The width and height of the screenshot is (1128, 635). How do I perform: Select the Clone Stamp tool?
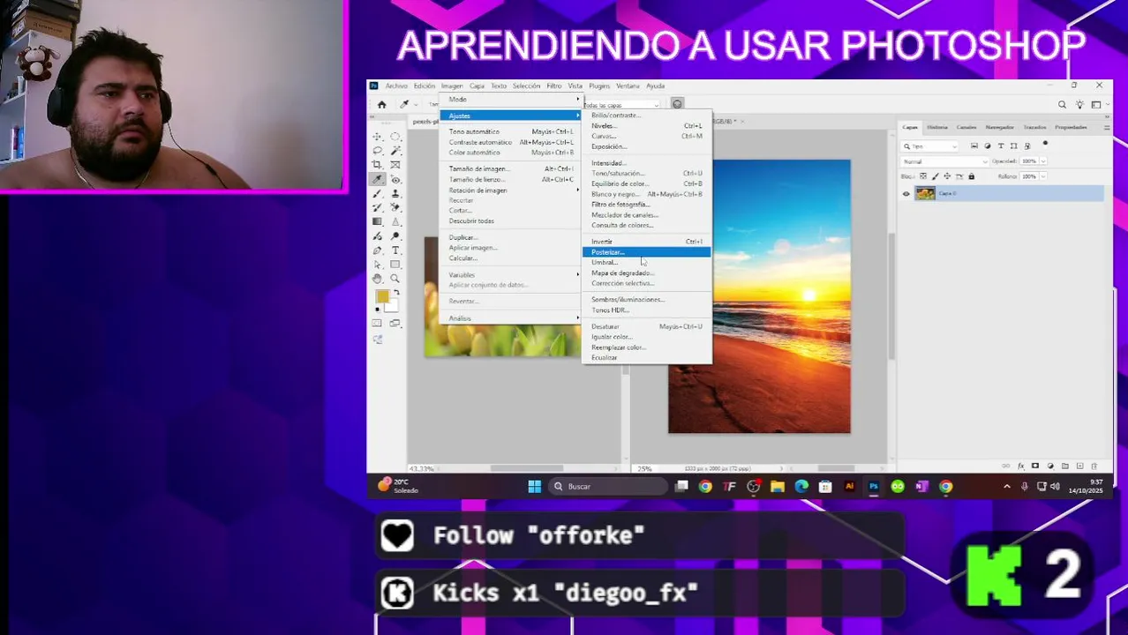pos(395,193)
